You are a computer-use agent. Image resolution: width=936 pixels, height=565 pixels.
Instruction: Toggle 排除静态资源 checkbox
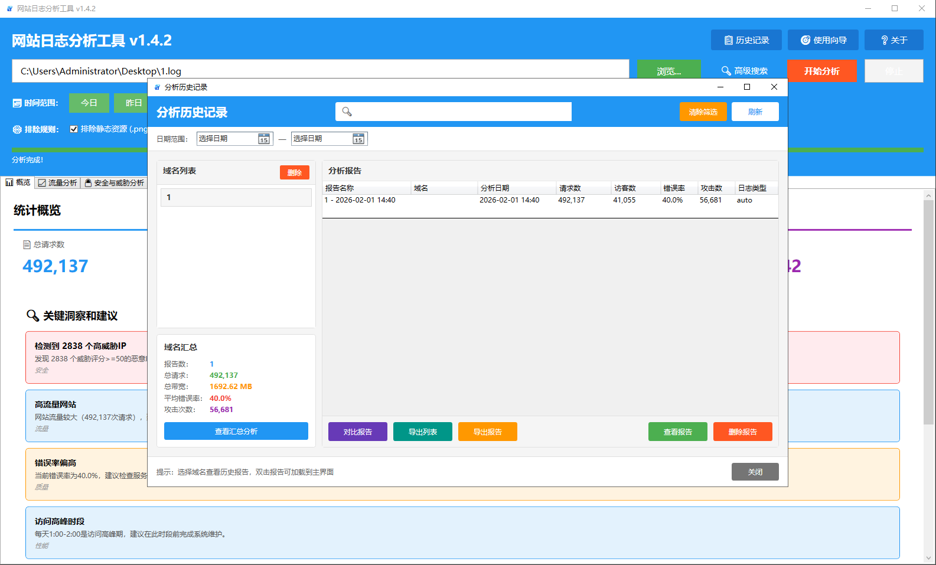(x=74, y=129)
